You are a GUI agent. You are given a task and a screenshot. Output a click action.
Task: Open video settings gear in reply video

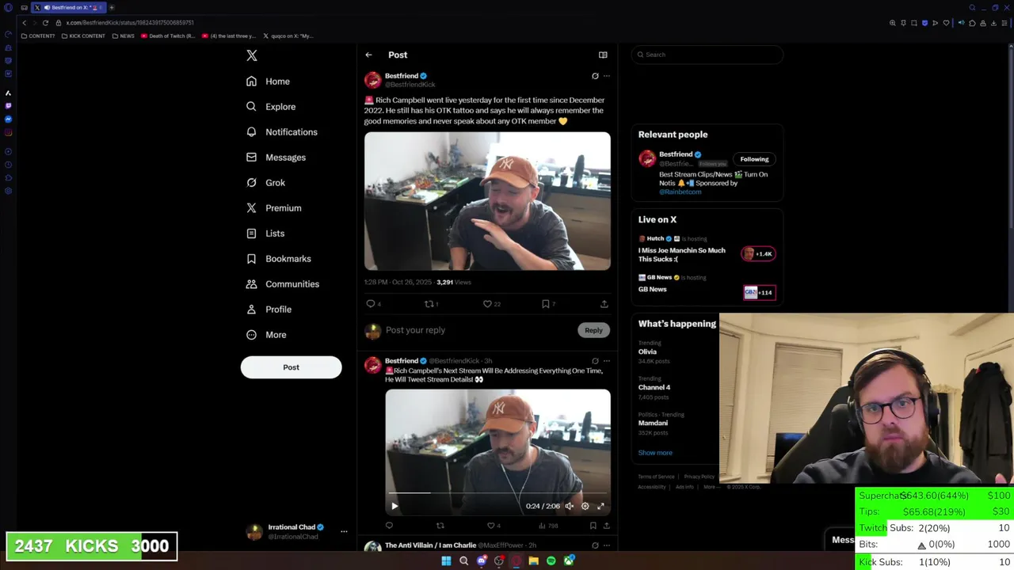point(585,506)
